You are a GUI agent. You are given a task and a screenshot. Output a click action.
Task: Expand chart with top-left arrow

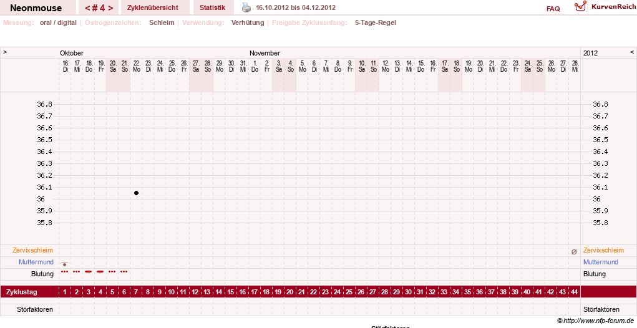pos(5,52)
